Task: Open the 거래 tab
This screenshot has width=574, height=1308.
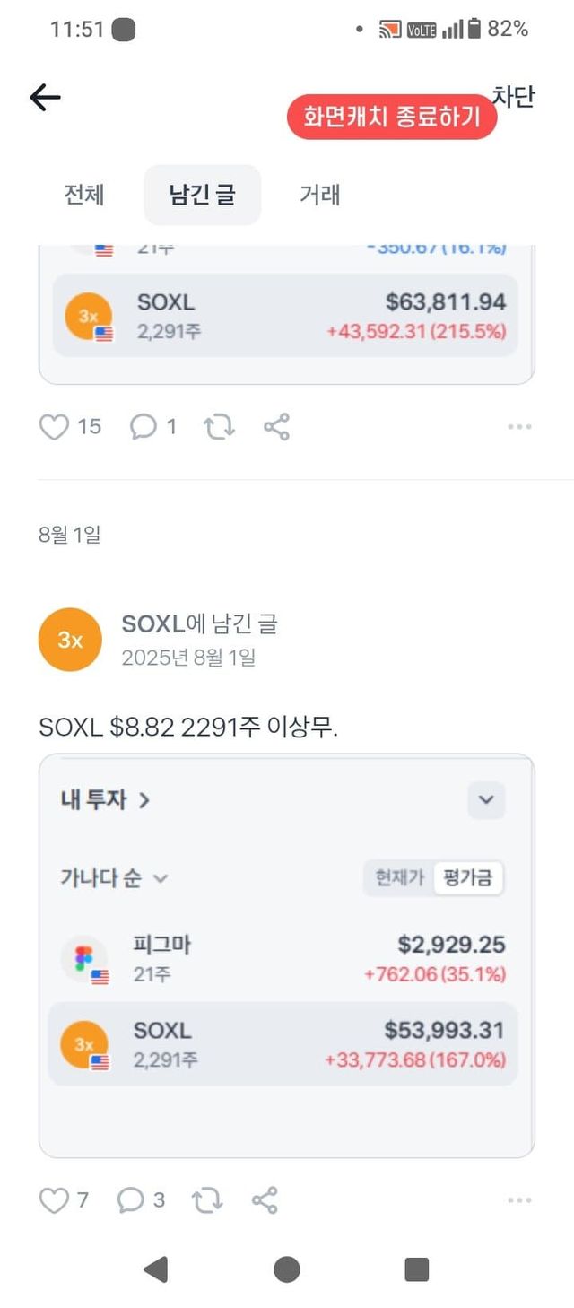Action: [320, 195]
